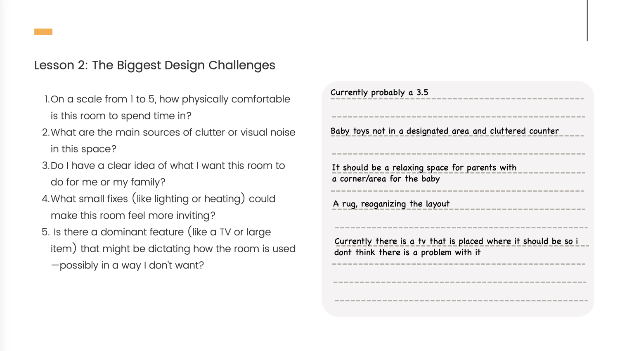Screen dimensions: 634x351
Task: Click question 4 about small fixes like lighting
Action: [158, 207]
